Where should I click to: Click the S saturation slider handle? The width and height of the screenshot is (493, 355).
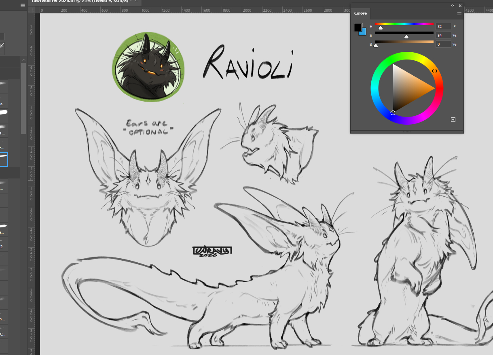tap(406, 37)
